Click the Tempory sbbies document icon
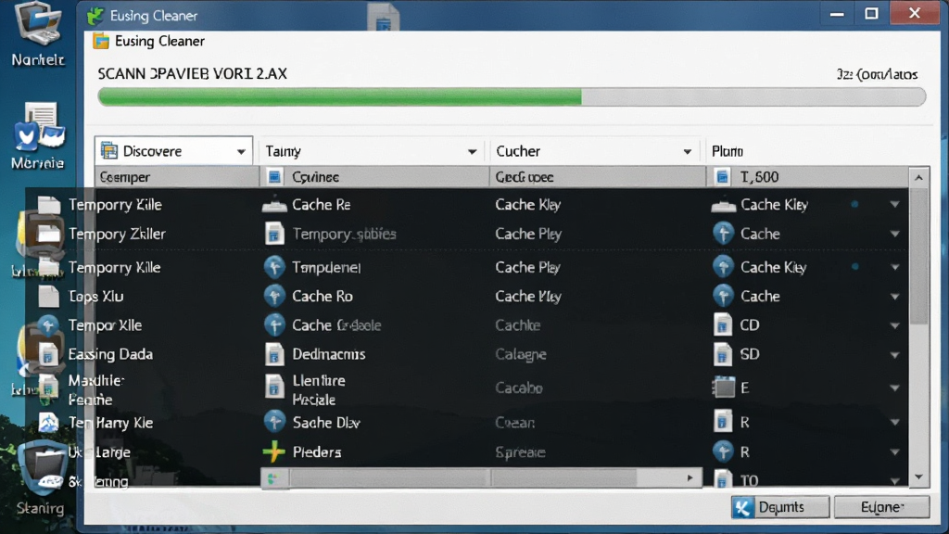This screenshot has width=949, height=534. (x=274, y=234)
